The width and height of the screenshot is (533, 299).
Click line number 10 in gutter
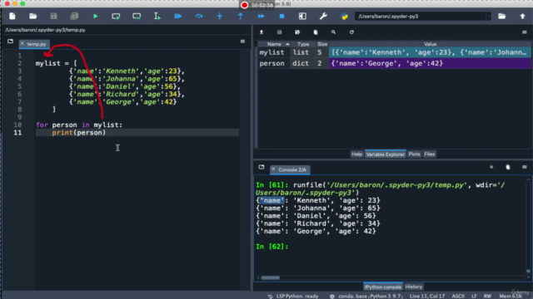coord(17,125)
